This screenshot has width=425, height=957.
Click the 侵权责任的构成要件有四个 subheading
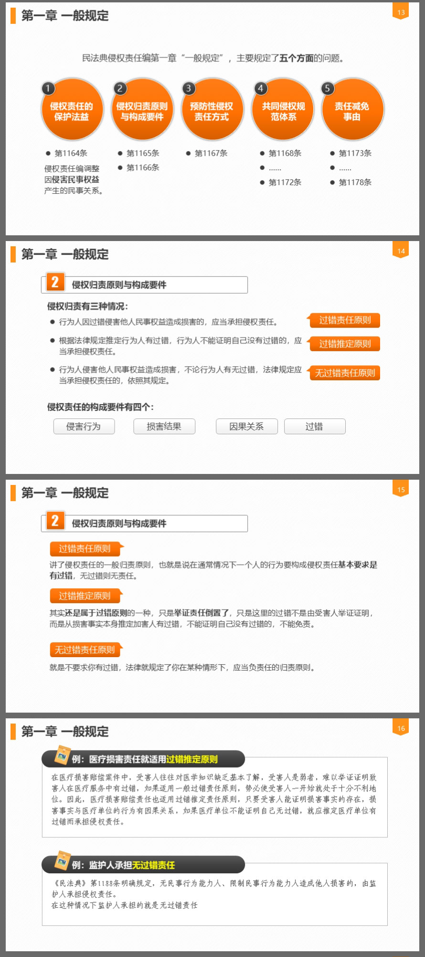100,407
